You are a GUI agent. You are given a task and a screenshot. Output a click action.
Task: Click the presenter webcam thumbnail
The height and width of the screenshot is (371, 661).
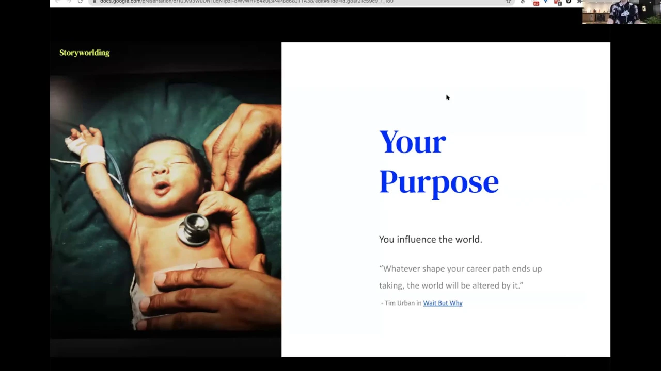[x=621, y=12]
